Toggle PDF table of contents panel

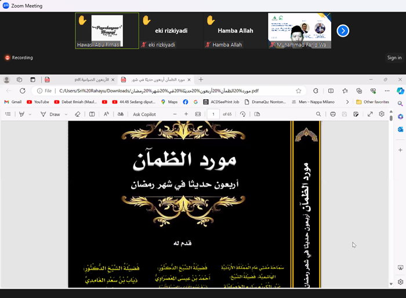click(x=8, y=114)
